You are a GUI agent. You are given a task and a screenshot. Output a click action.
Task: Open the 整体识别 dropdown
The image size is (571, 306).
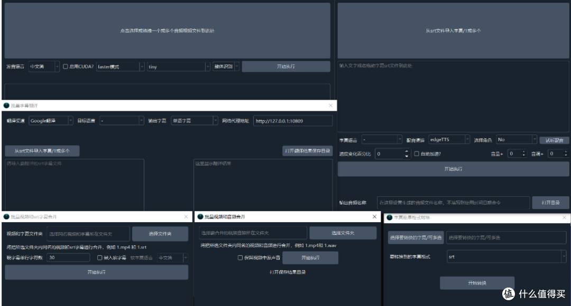point(226,66)
